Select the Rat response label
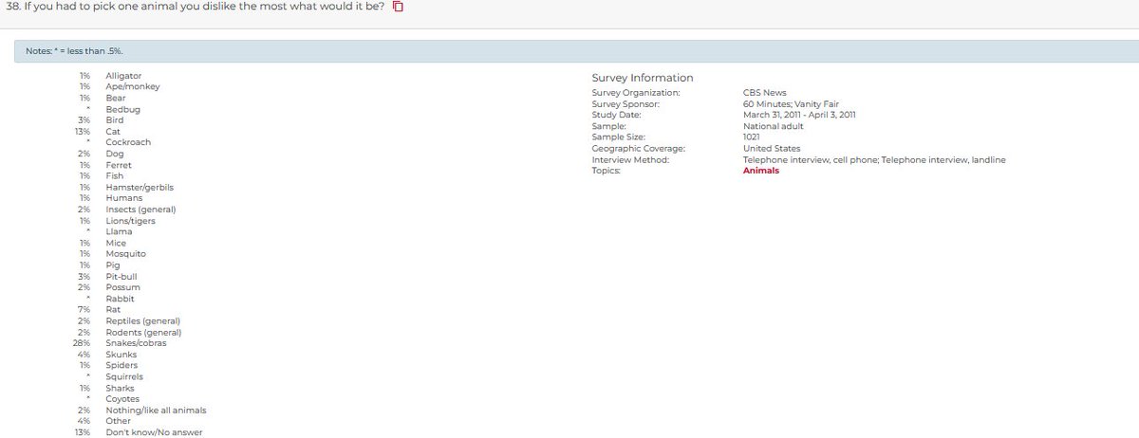This screenshot has width=1139, height=438. pyautogui.click(x=113, y=310)
